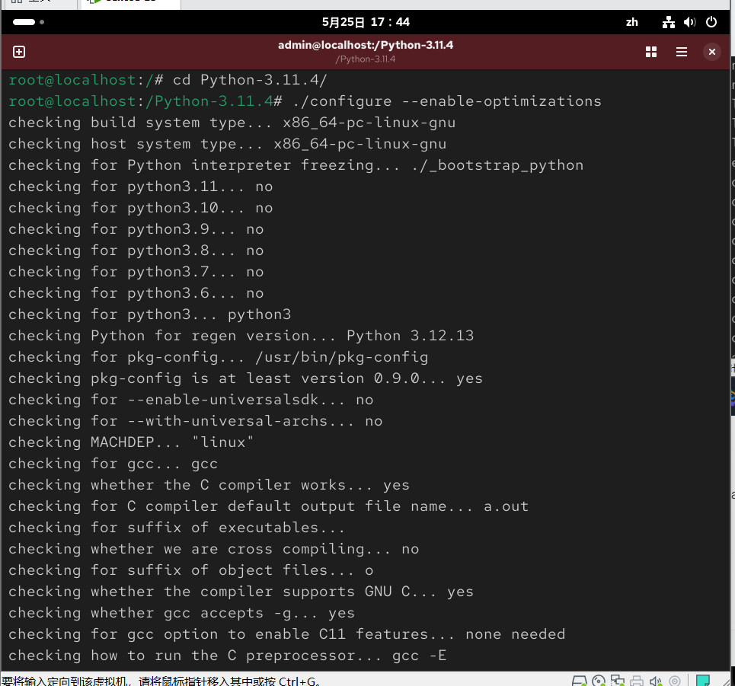Image resolution: width=735 pixels, height=686 pixels.
Task: Click the ./configure --enable-optimizations command text
Action: click(447, 101)
